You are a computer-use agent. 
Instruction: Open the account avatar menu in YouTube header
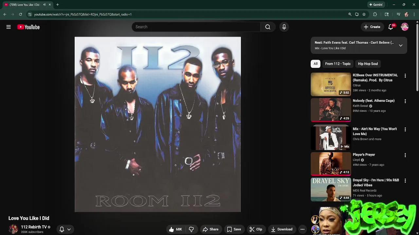405,27
